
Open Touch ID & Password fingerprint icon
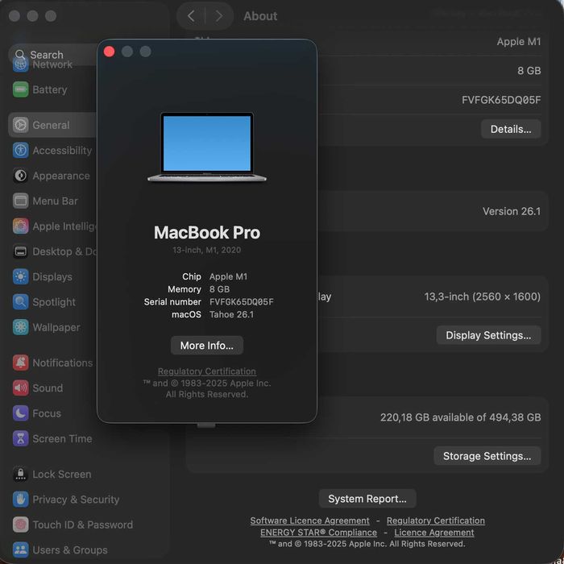coord(20,525)
